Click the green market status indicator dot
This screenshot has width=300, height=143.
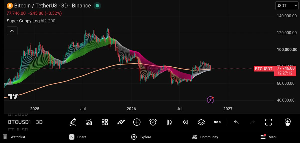coord(97,5)
